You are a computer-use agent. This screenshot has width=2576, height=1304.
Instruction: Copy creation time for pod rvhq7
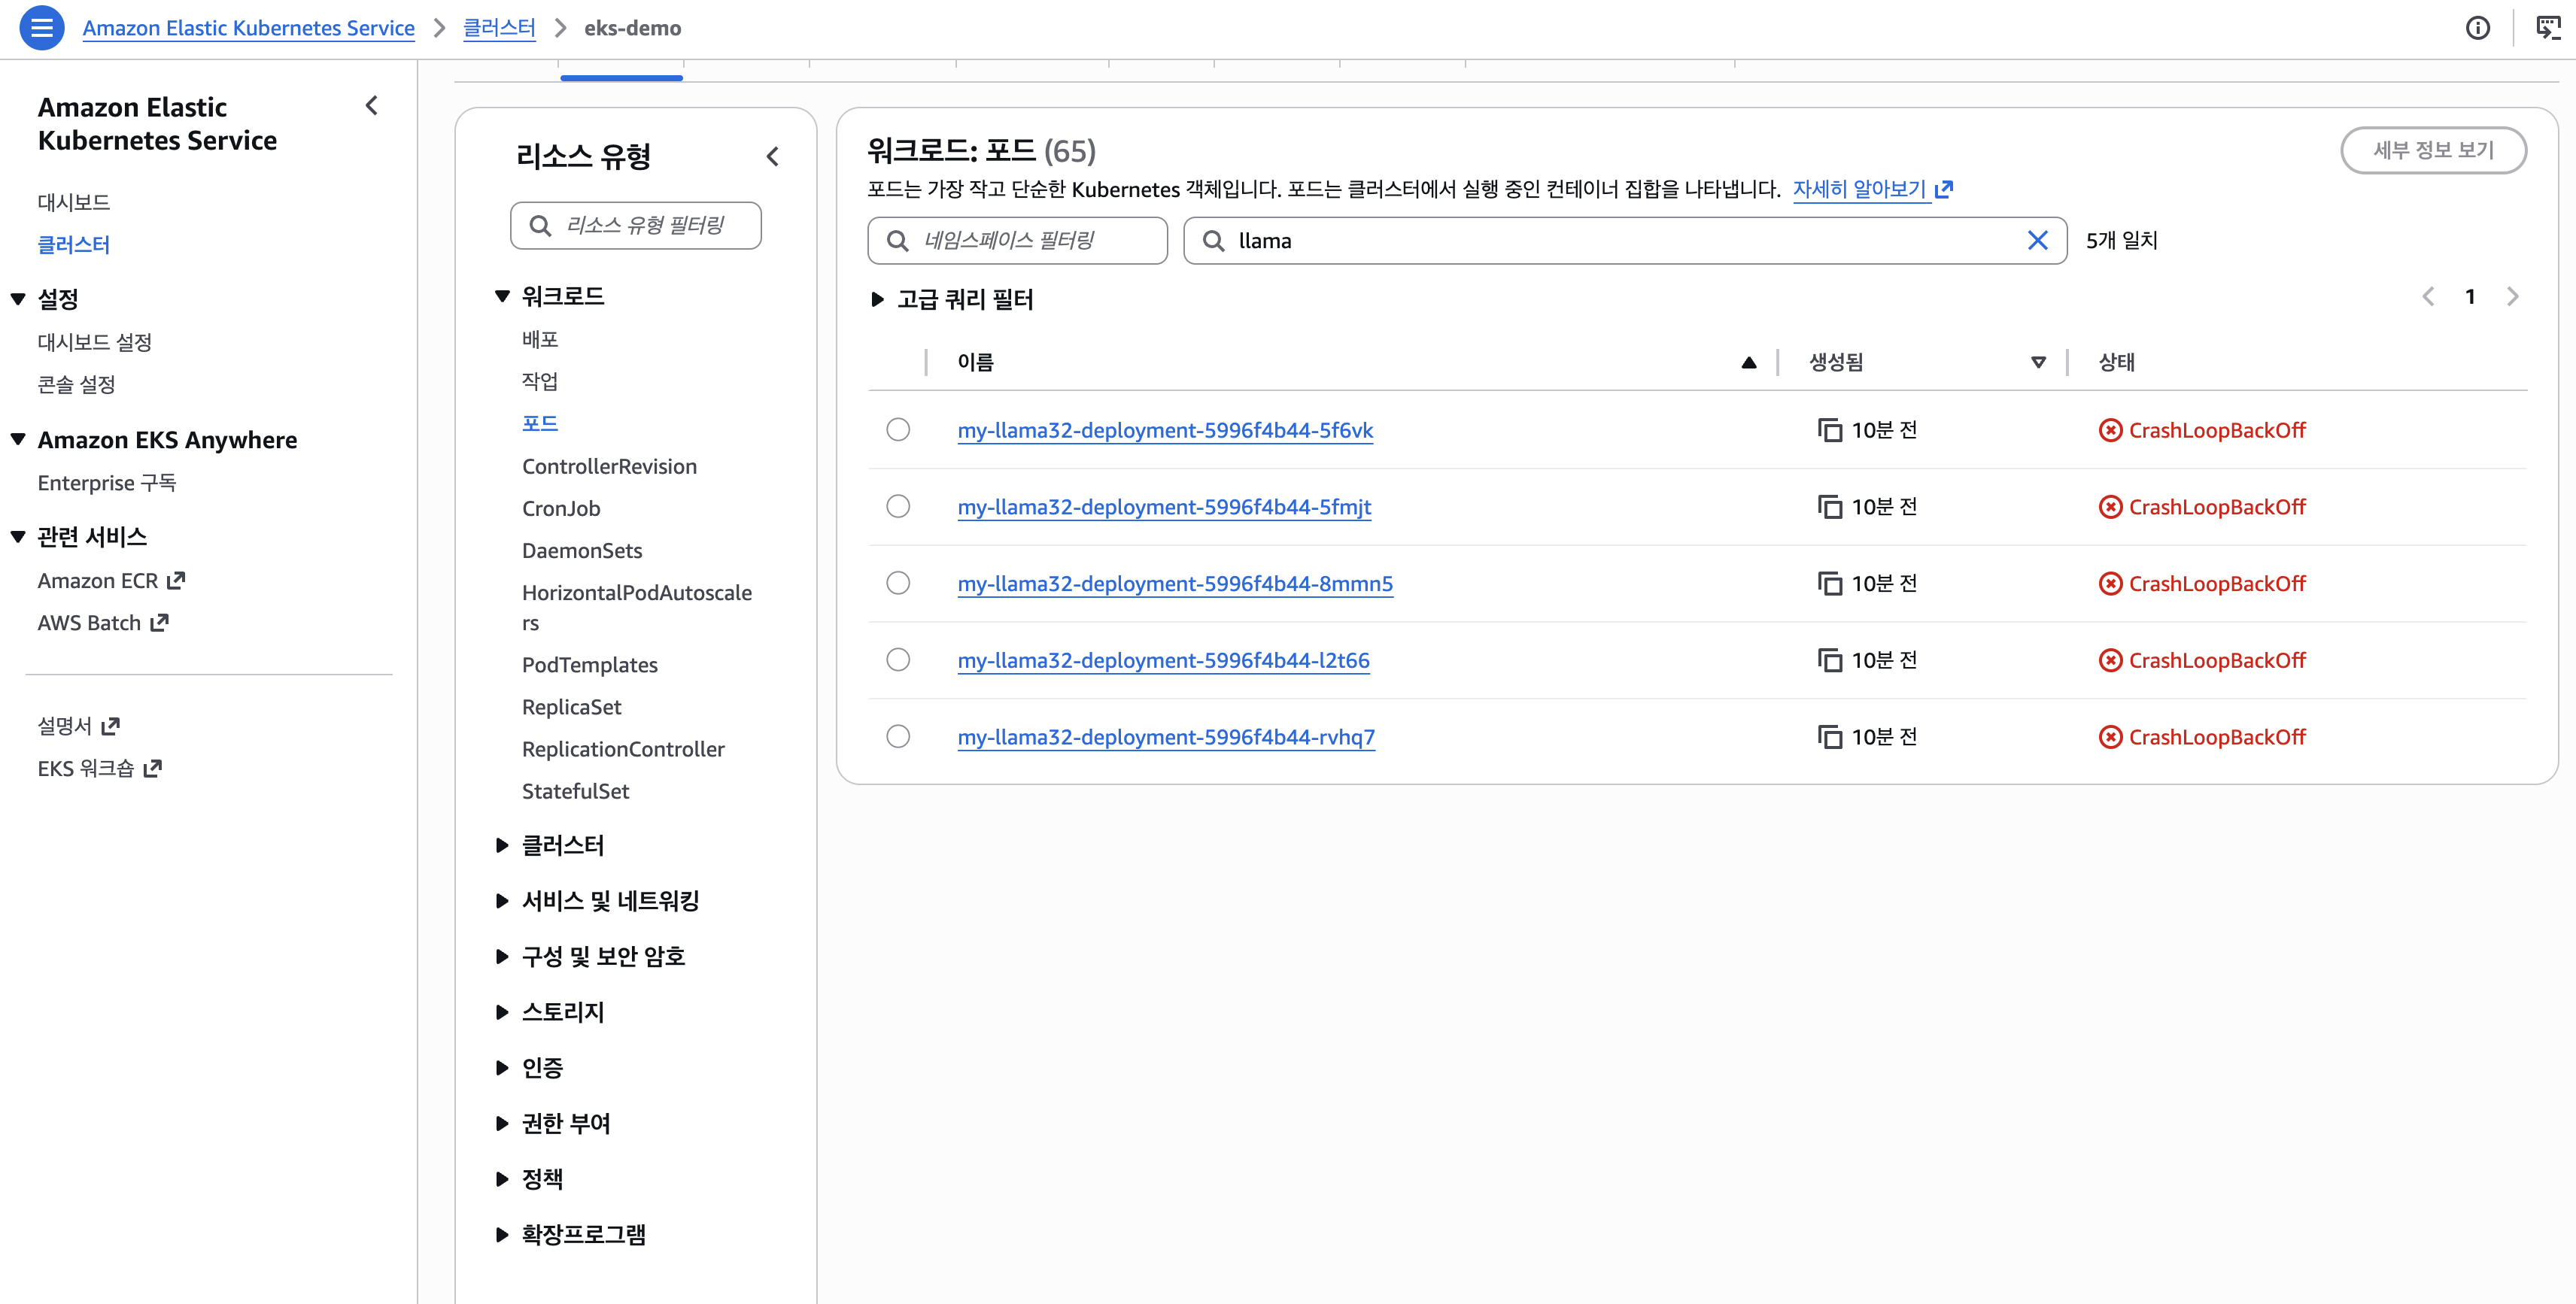pyautogui.click(x=1830, y=738)
